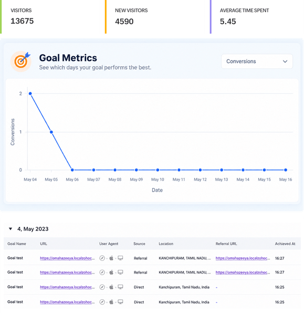This screenshot has height=315, width=304.
Task: Open the URL link in fourth Goal test row
Action: coord(67,302)
